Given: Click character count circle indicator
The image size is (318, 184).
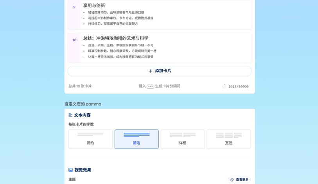Looking at the screenshot, I should click(x=224, y=86).
